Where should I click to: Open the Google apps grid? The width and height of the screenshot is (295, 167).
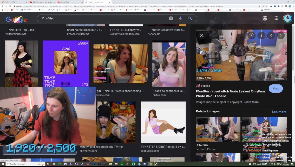(x=276, y=18)
